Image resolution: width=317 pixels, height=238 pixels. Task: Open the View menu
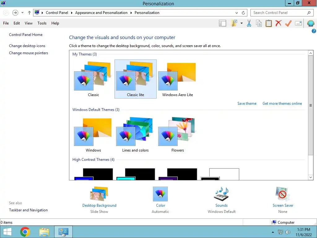point(28,23)
